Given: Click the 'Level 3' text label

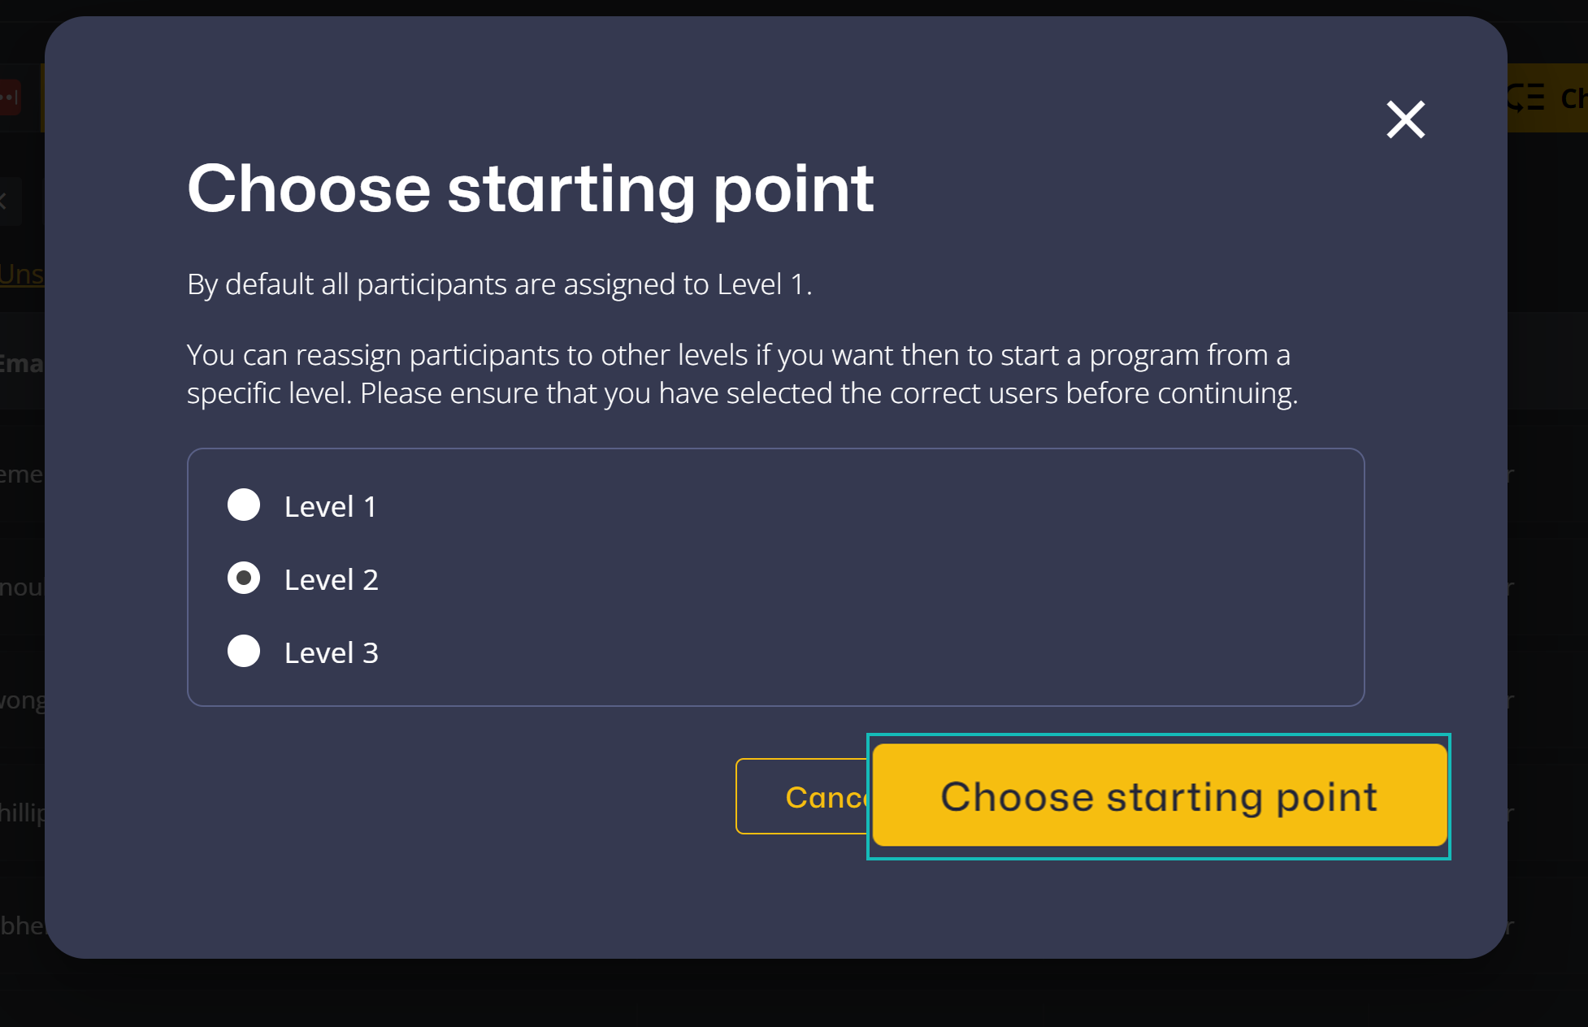Looking at the screenshot, I should click(332, 651).
